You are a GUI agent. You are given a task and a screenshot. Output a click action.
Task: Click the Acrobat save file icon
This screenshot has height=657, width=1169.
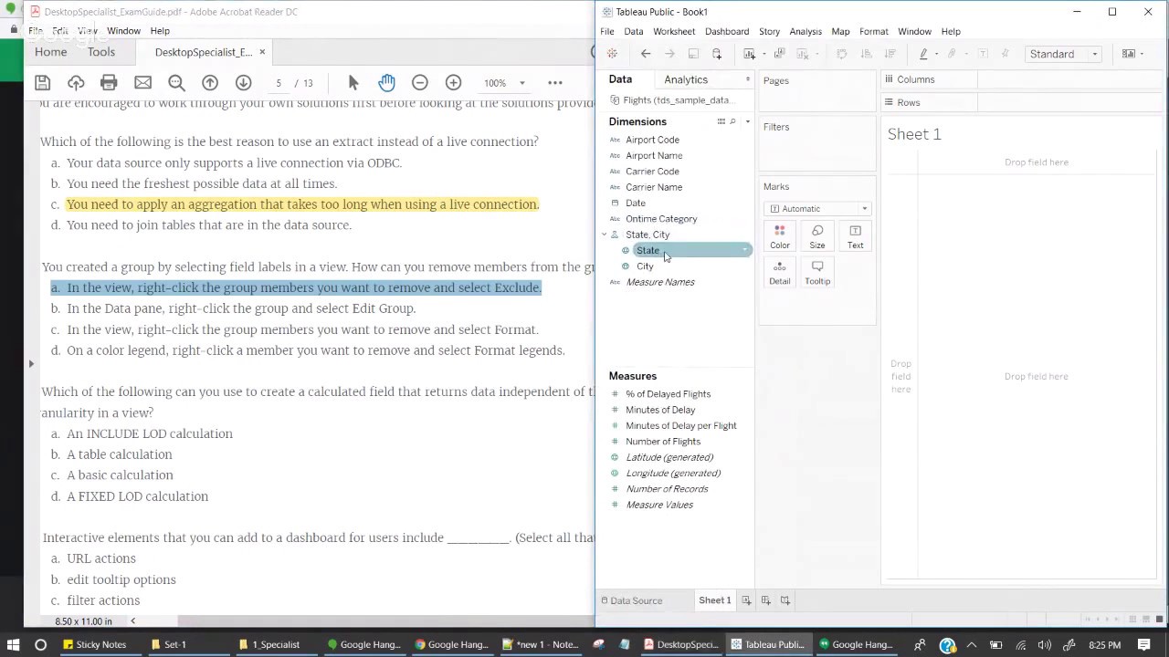click(x=42, y=83)
